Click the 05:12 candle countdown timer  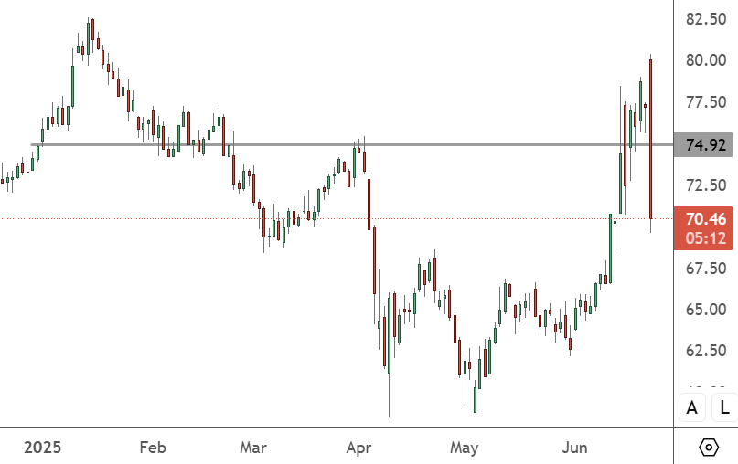point(704,238)
